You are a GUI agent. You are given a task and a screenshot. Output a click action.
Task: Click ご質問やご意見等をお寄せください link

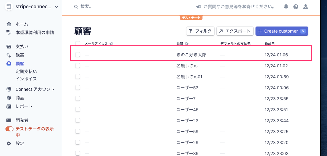(x=239, y=7)
